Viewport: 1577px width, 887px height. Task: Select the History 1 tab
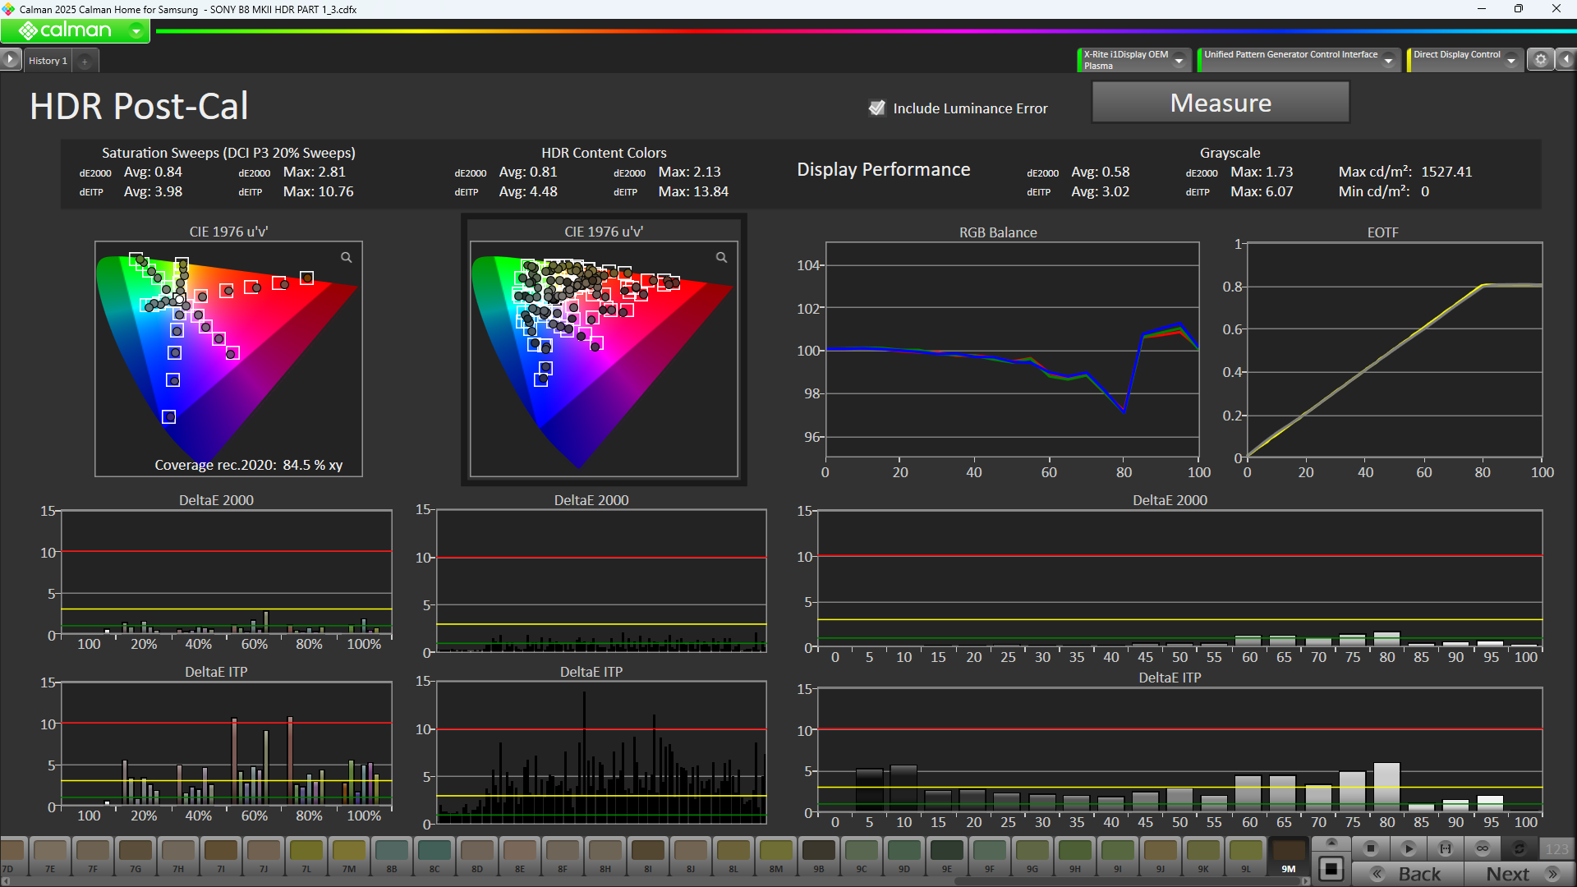pos(48,61)
